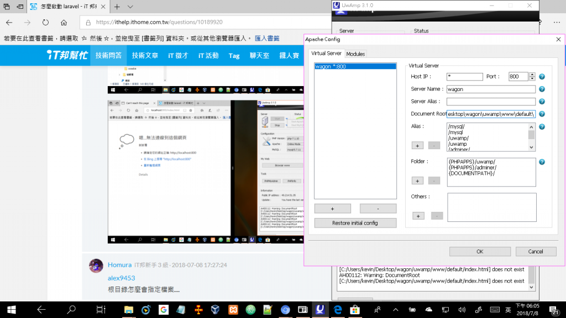Open alex9453 mention link

pos(121,278)
